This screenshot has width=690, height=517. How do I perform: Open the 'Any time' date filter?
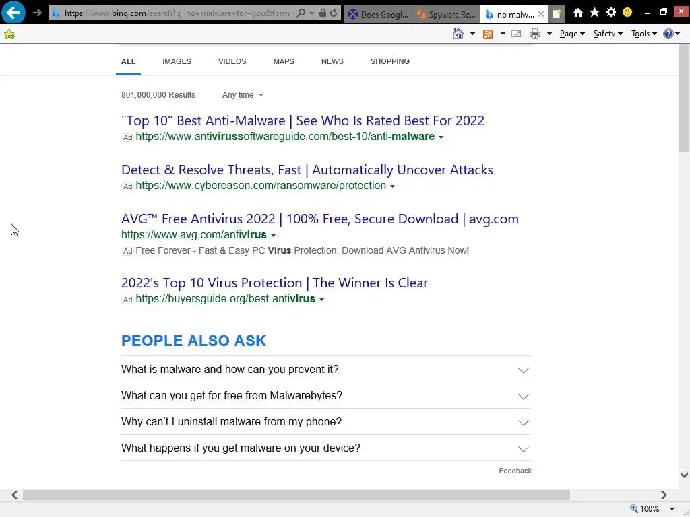click(x=243, y=95)
